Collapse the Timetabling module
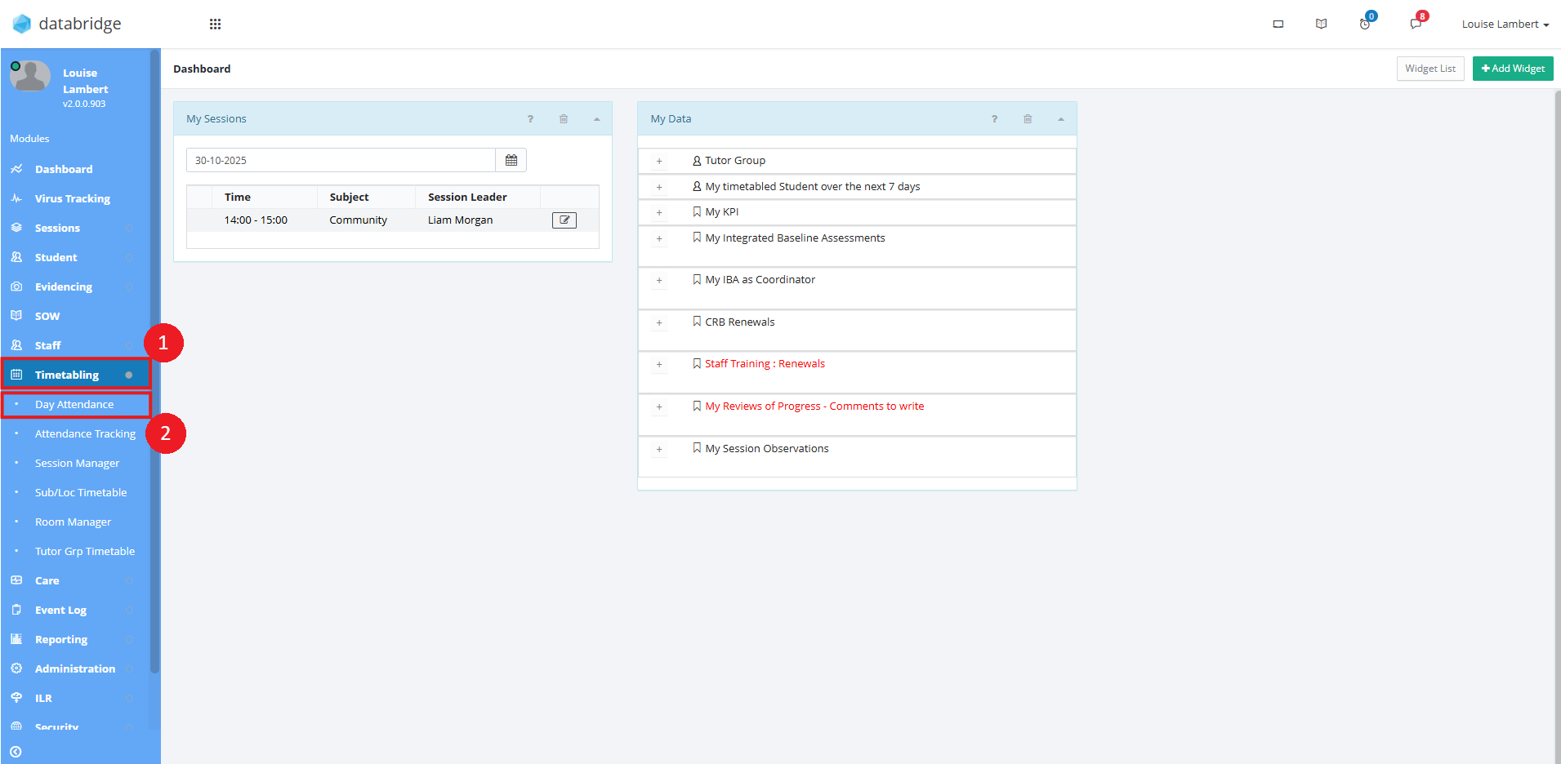The height and width of the screenshot is (764, 1561). [x=75, y=375]
